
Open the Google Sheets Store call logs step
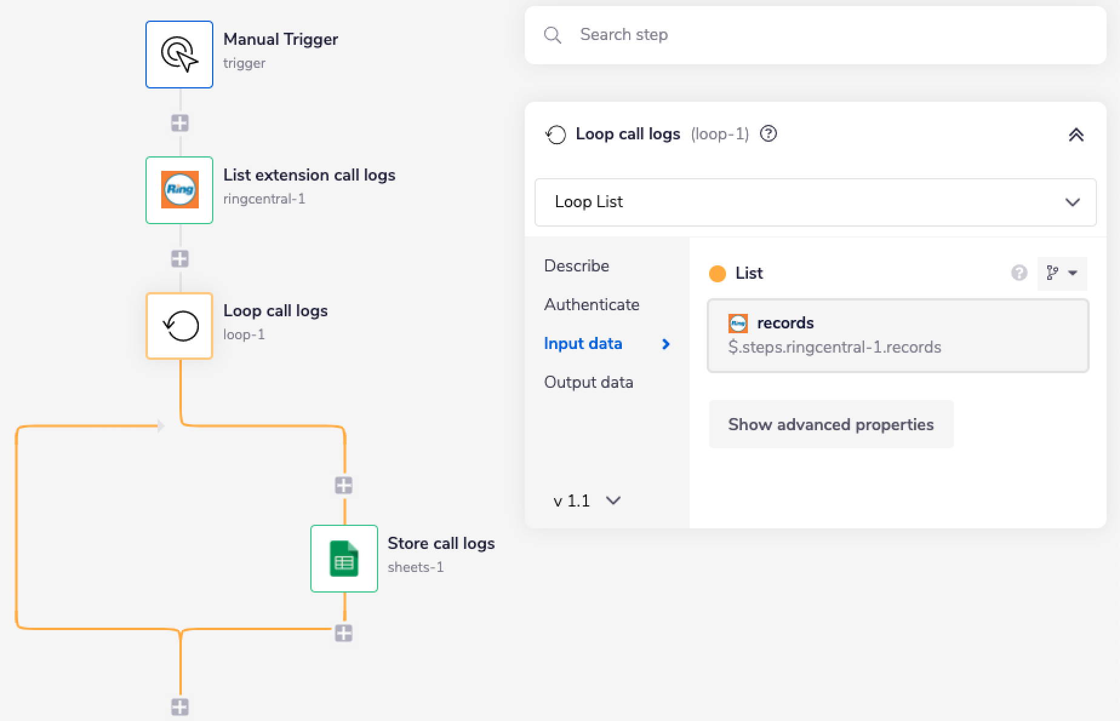pyautogui.click(x=344, y=558)
